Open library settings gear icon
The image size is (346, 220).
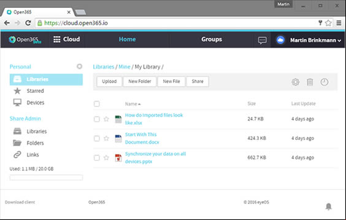296,82
